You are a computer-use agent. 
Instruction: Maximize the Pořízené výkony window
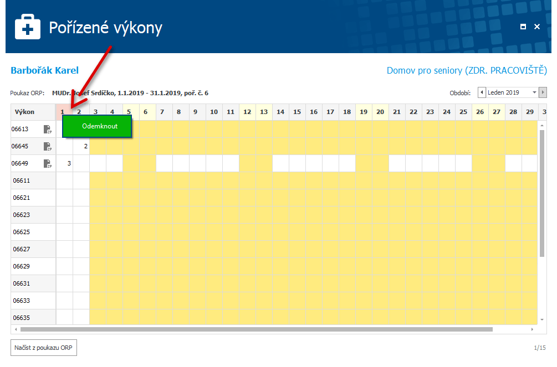coord(523,27)
